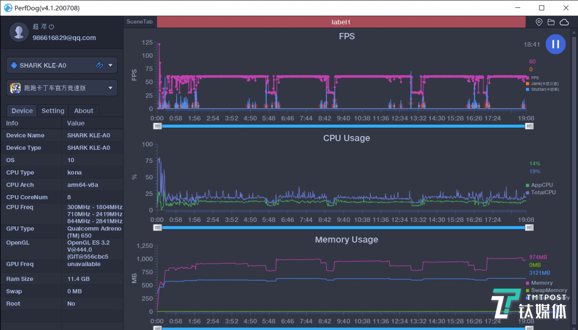Click the cloud upload icon
578x330 pixels.
[564, 22]
